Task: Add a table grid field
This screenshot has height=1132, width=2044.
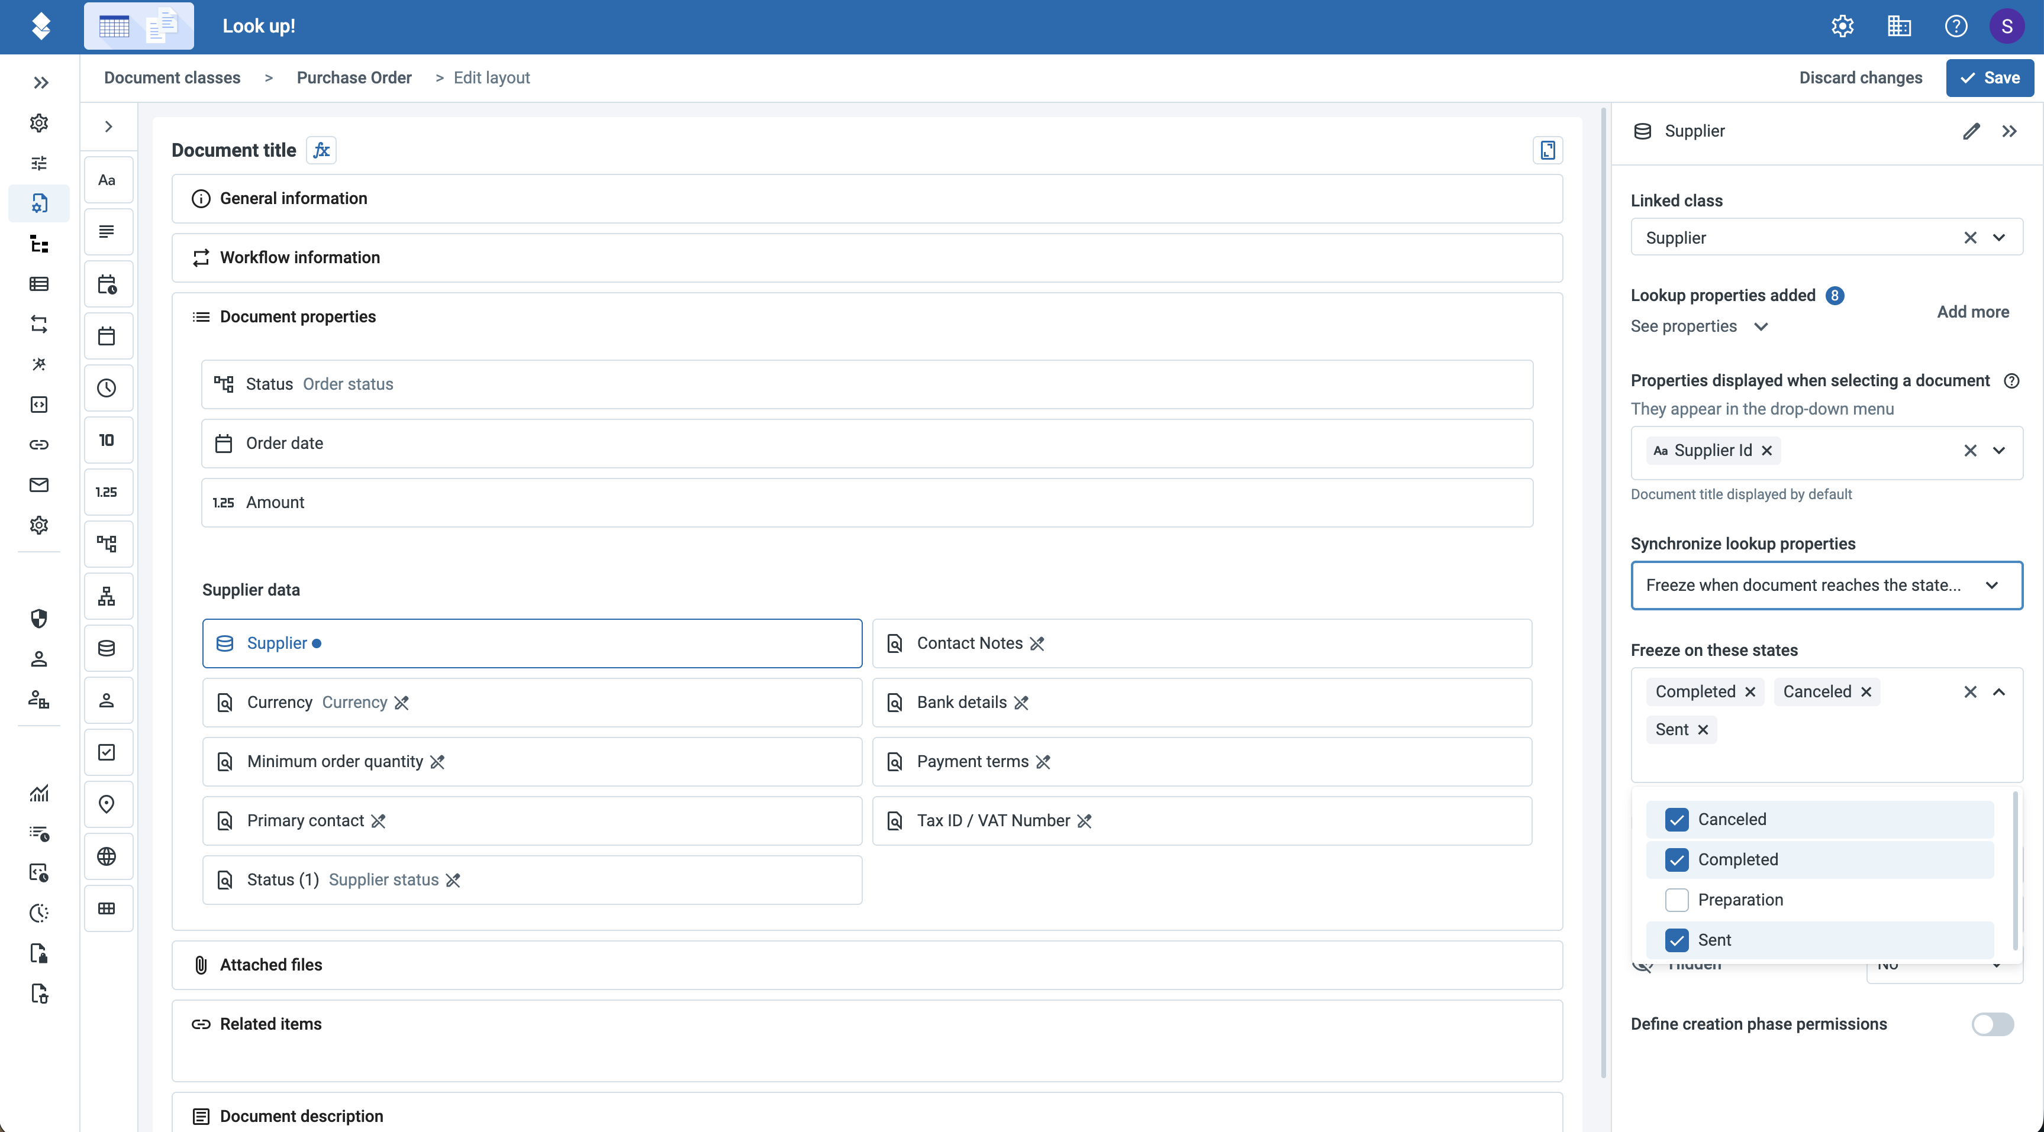Action: coord(108,908)
